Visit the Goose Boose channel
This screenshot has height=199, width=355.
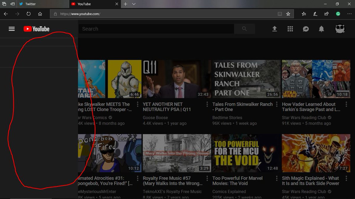(x=155, y=118)
